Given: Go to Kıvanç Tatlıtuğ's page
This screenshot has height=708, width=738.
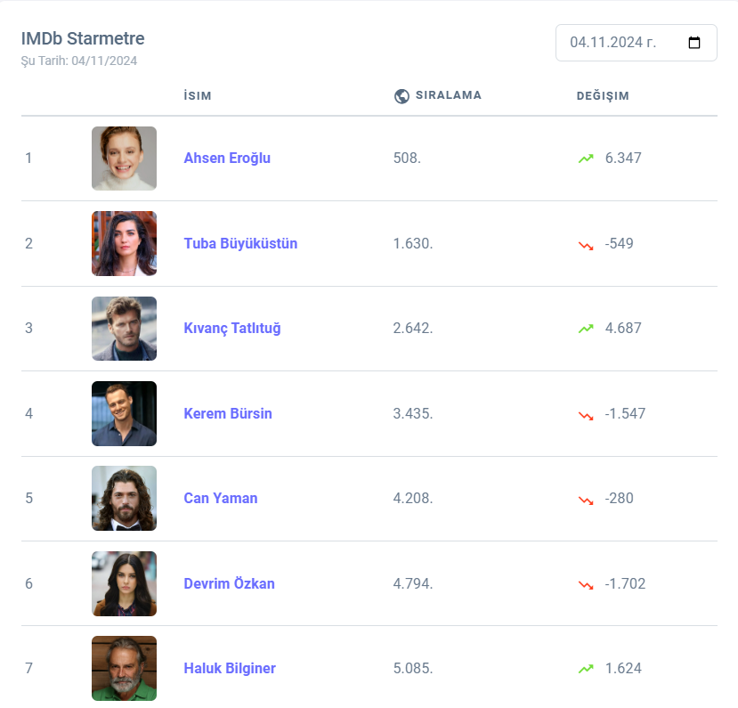Looking at the screenshot, I should 231,329.
